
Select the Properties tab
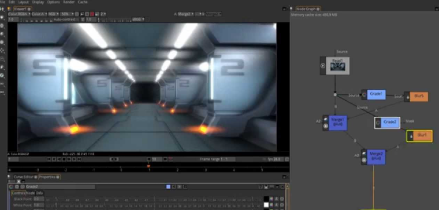[x=49, y=177]
